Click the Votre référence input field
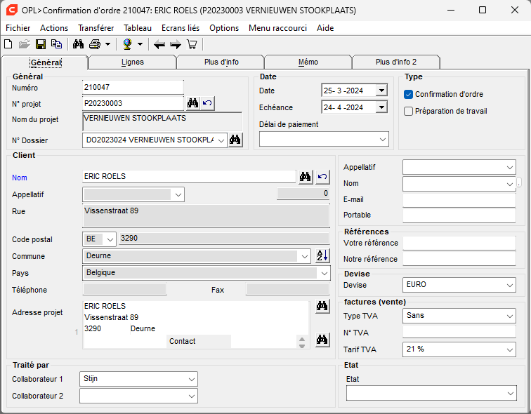The height and width of the screenshot is (414, 531). coord(459,243)
